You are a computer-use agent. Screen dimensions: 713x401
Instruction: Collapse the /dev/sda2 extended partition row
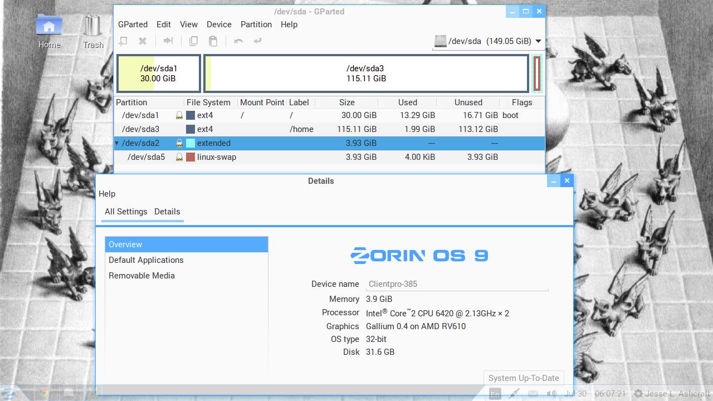117,143
